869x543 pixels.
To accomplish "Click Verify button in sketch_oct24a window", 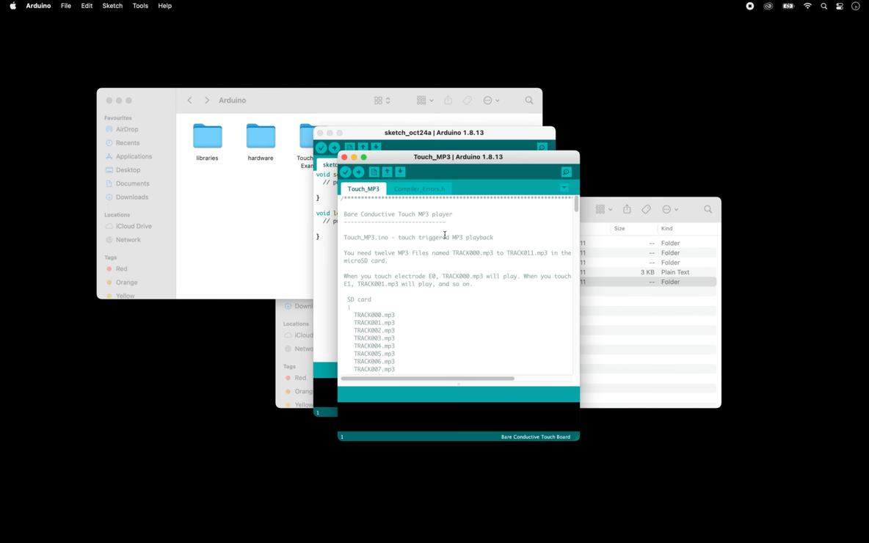I will click(321, 148).
